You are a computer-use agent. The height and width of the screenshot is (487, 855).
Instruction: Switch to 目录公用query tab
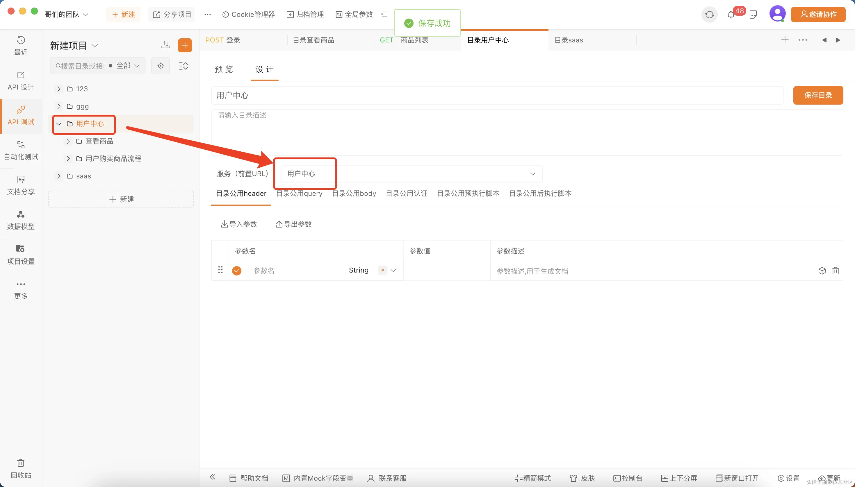coord(299,193)
